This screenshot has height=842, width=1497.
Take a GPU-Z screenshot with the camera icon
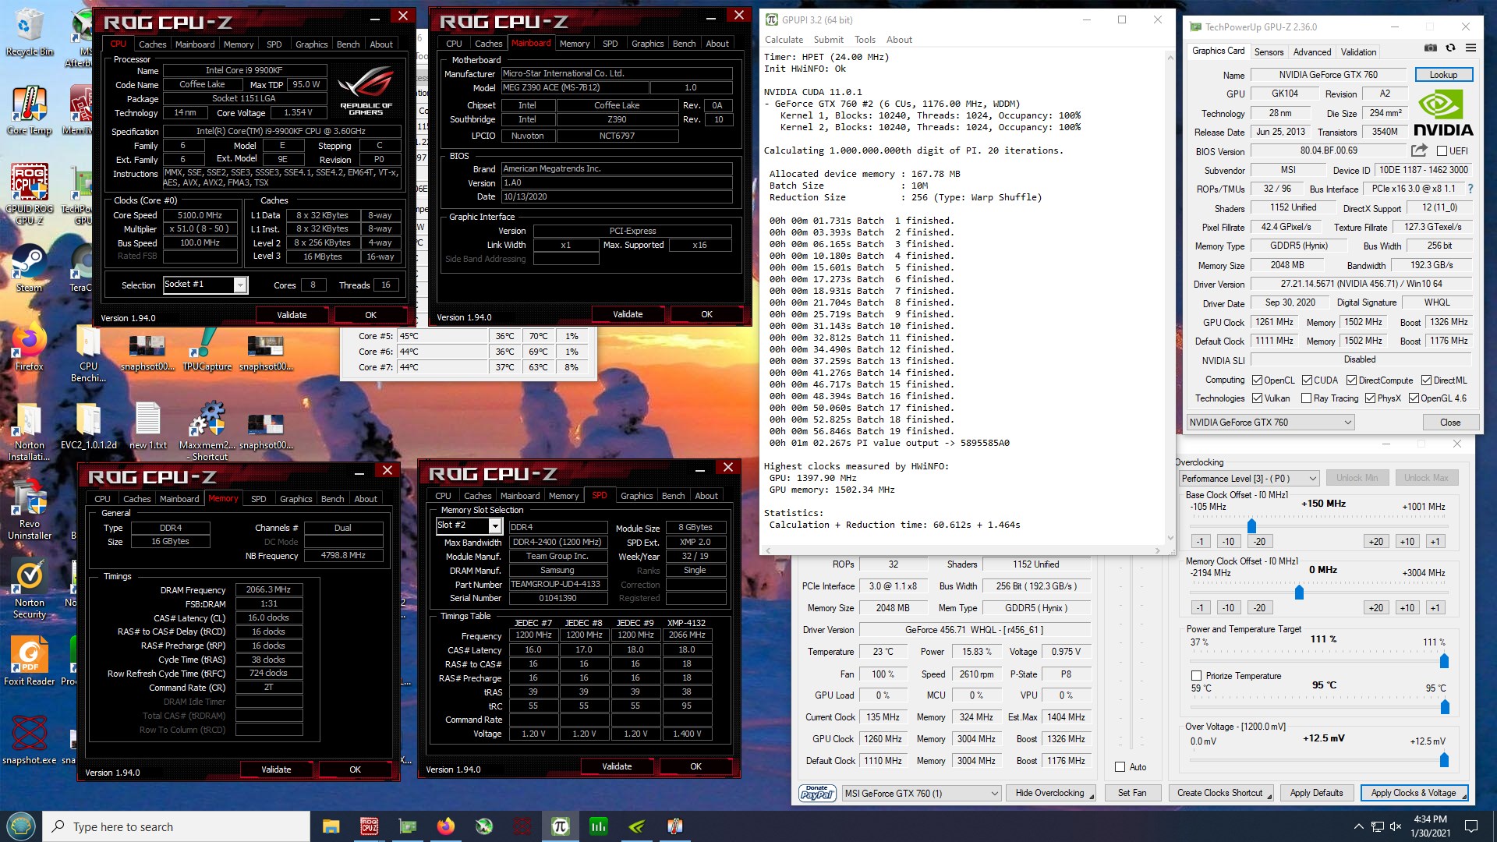tap(1431, 48)
